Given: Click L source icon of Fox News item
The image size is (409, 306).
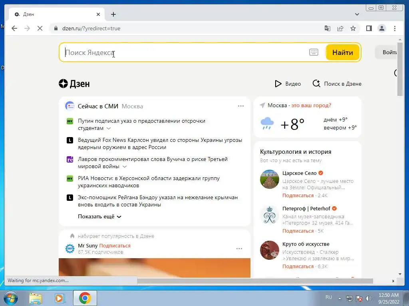Looking at the screenshot, I should tap(69, 140).
